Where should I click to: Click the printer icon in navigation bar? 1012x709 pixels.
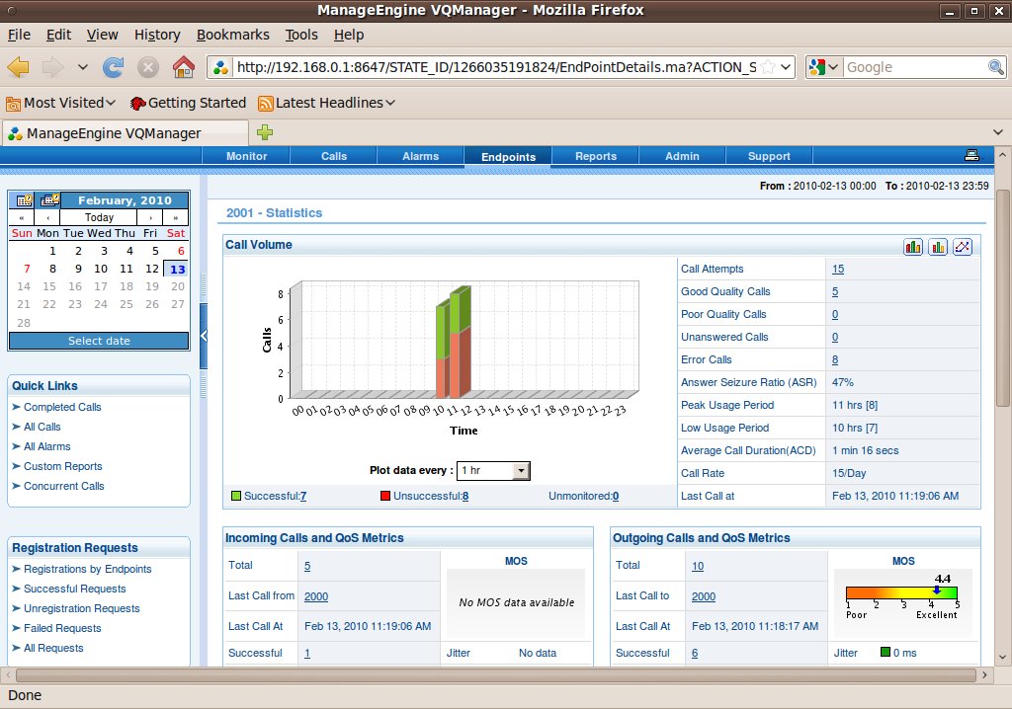(x=971, y=155)
